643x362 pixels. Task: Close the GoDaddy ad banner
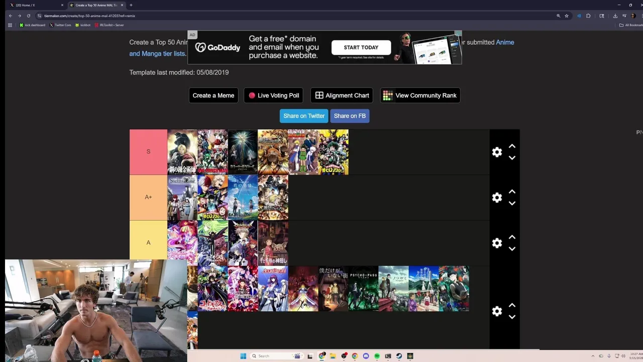click(458, 34)
